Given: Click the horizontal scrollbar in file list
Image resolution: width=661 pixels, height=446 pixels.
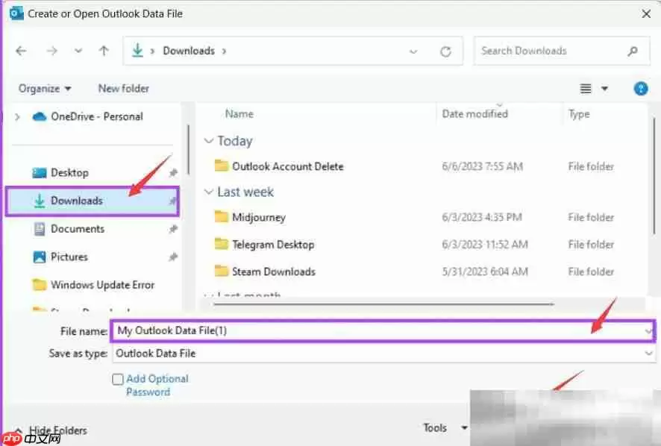Looking at the screenshot, I should coord(384,304).
